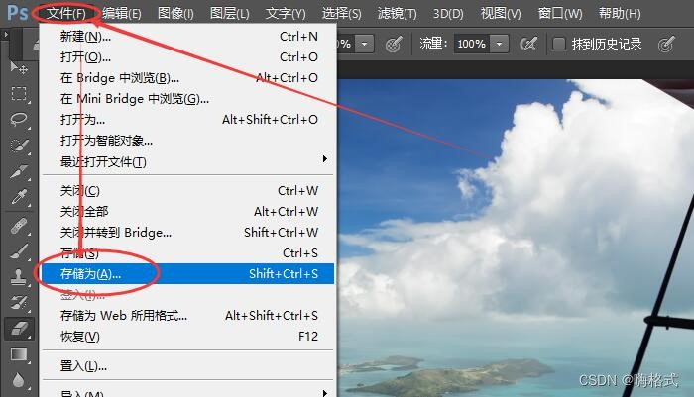Open the 滤镜(T) menu

coord(397,13)
